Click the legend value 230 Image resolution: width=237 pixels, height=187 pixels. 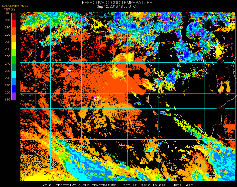pos(7,71)
